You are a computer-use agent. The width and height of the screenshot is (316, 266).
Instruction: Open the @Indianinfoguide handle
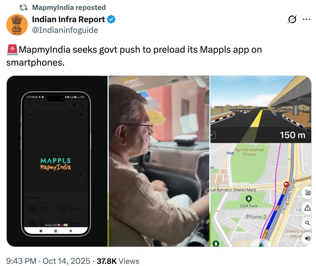pos(65,30)
